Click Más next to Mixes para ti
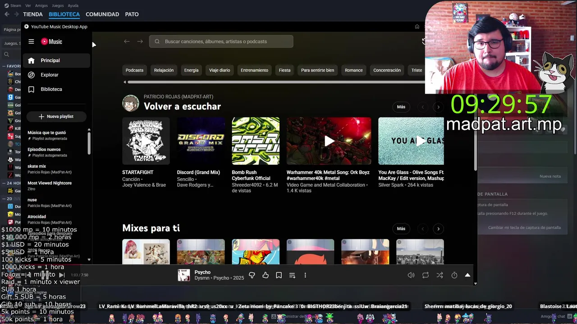 [401, 229]
